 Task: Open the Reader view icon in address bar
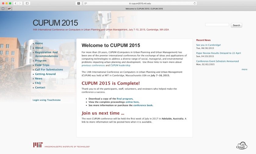coord(85,3)
